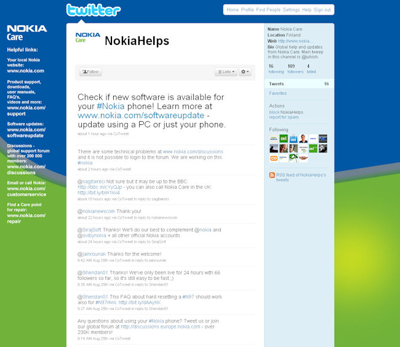Open the black-and-white photo avatar

323,148
